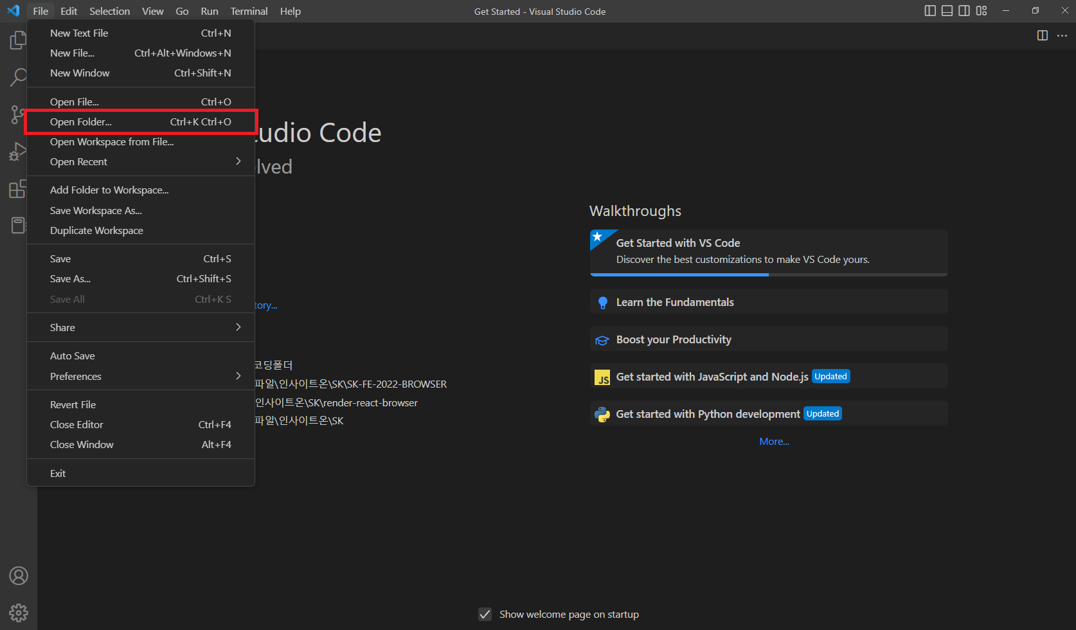1076x630 pixels.
Task: Open the Manage gear icon
Action: [x=19, y=613]
